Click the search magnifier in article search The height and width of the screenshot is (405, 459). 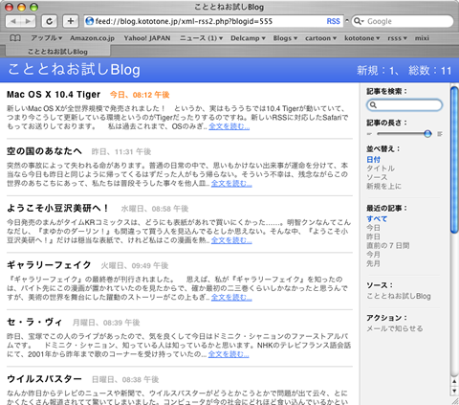coord(373,105)
